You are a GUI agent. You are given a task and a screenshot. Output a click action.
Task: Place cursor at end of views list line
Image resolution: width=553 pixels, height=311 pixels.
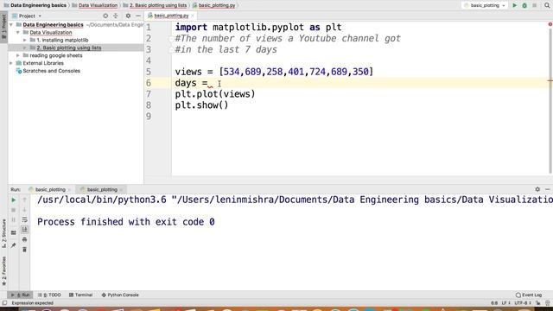[373, 72]
